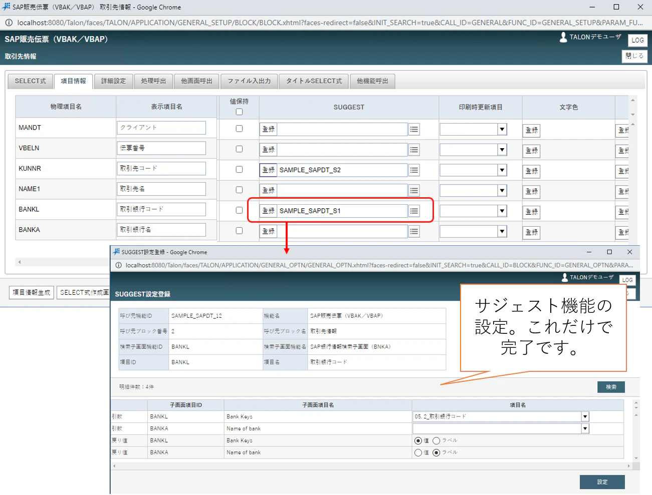Check the 値保持 box for KUNNR row
This screenshot has height=495, width=652.
click(x=239, y=169)
